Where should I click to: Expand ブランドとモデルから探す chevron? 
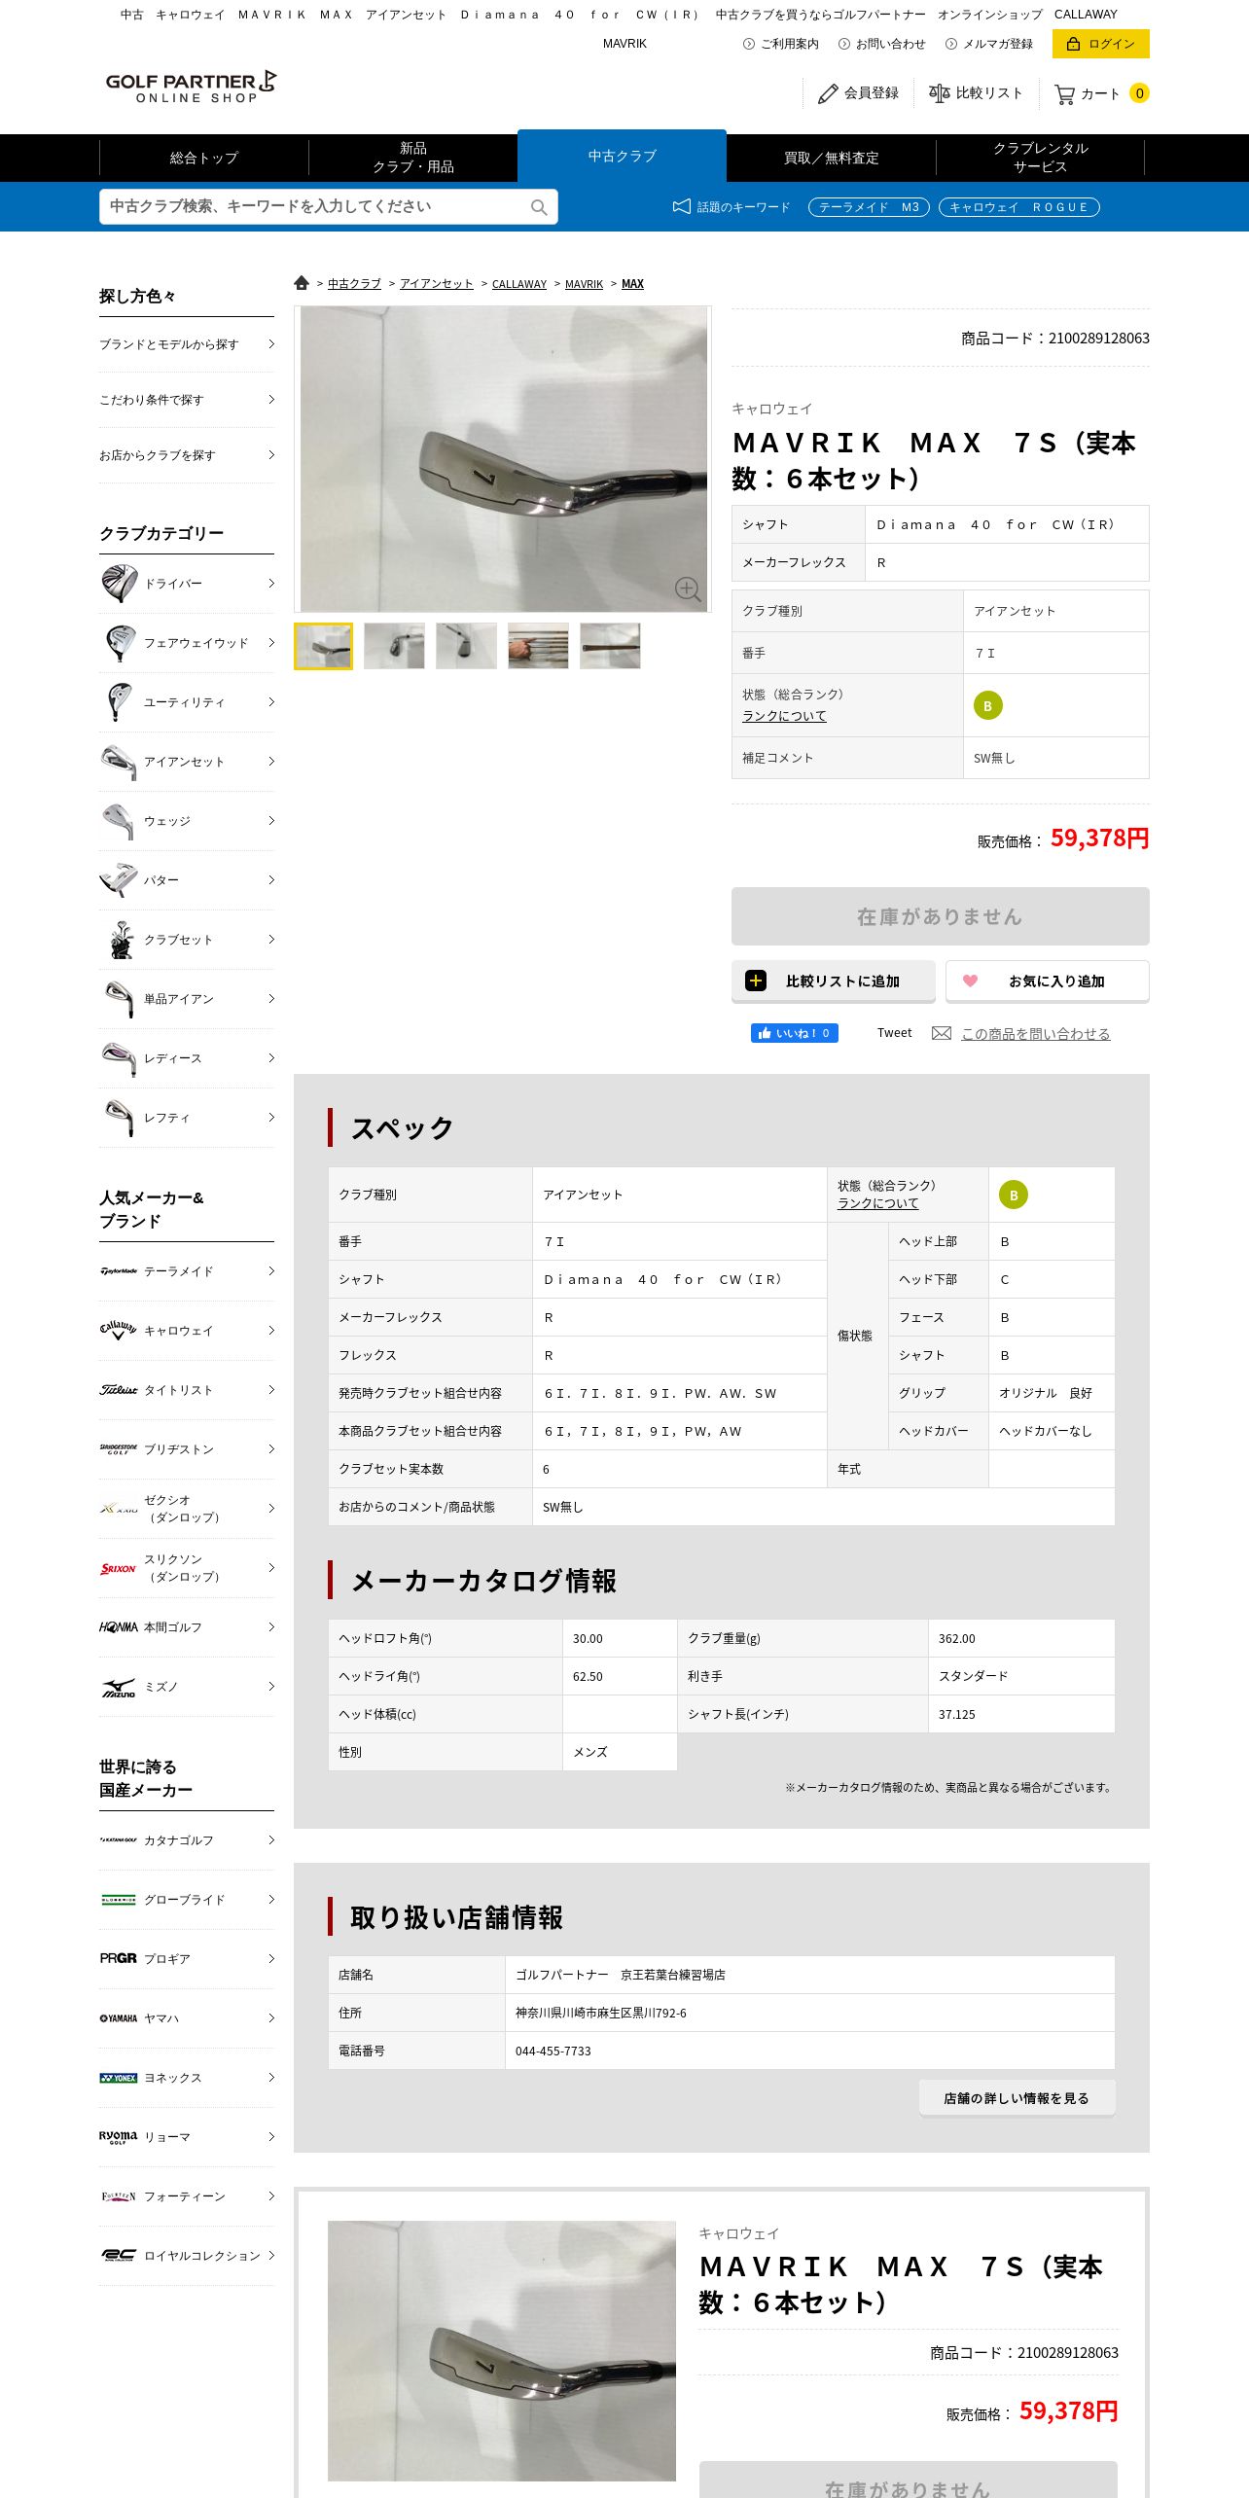tap(271, 344)
